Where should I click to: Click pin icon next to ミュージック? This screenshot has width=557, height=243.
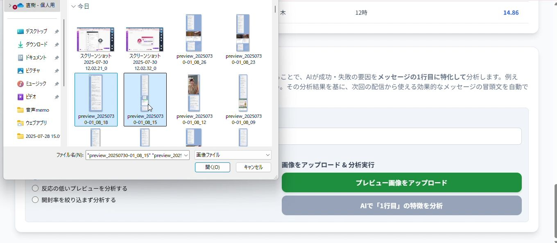57,84
